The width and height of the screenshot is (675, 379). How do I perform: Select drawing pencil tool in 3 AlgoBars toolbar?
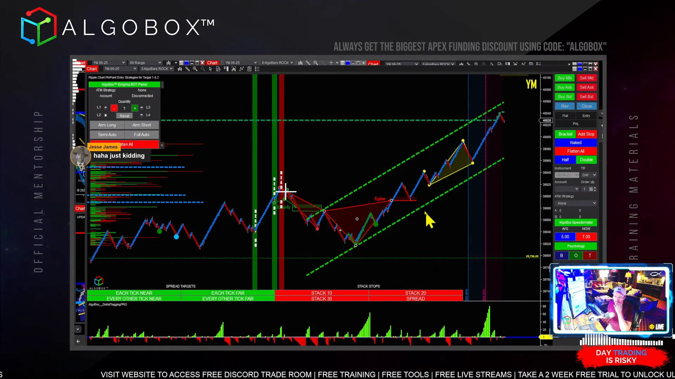pos(187,69)
